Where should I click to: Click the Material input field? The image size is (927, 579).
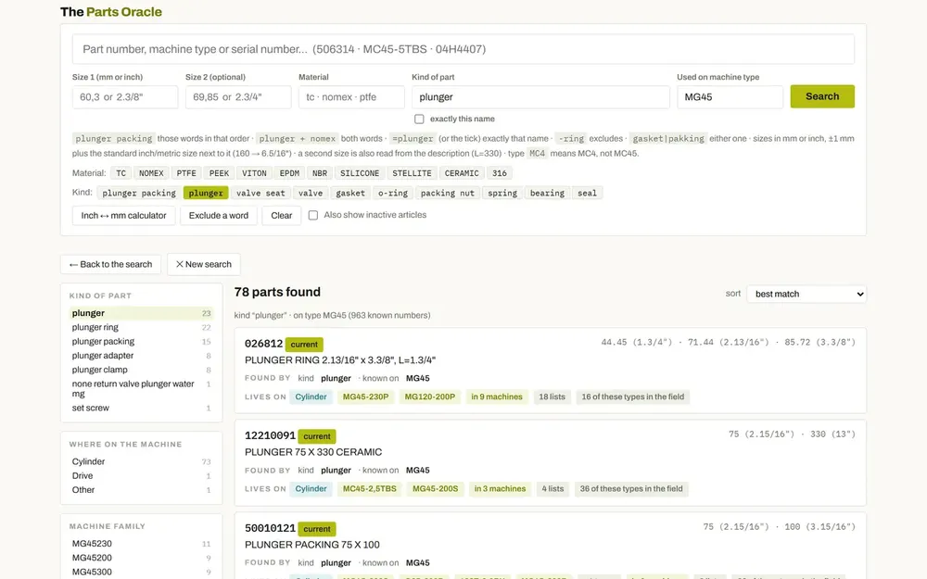(351, 97)
